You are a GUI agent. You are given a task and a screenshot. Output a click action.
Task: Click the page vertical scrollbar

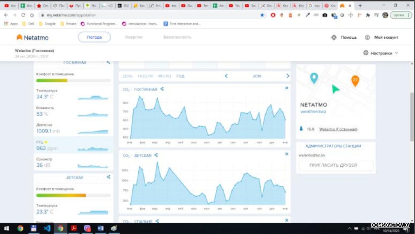[x=412, y=116]
